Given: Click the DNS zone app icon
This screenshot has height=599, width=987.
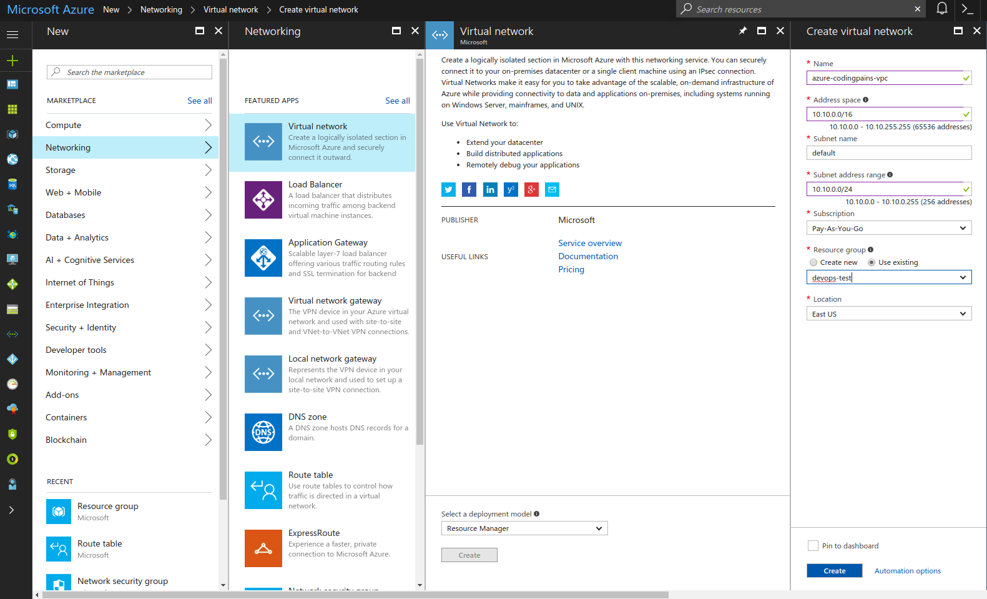Looking at the screenshot, I should coord(263,432).
